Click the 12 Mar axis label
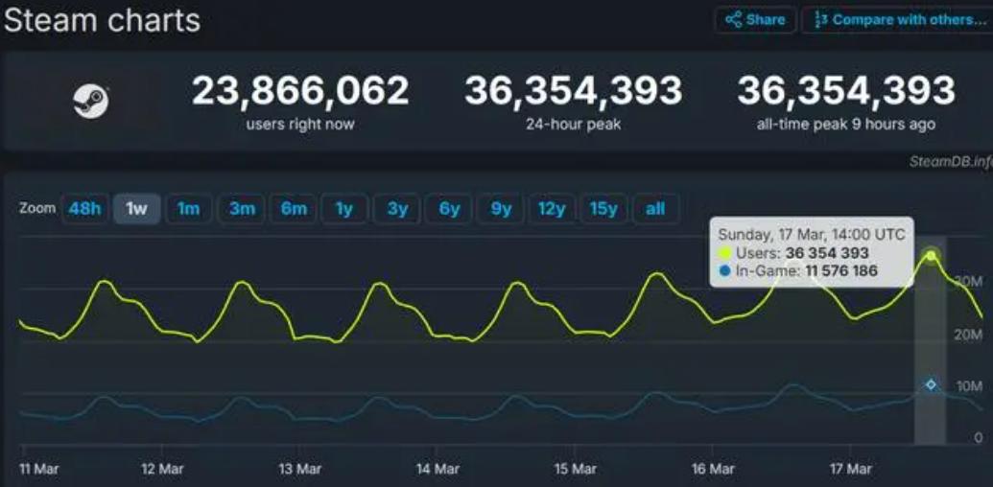Image resolution: width=993 pixels, height=487 pixels. (x=162, y=470)
